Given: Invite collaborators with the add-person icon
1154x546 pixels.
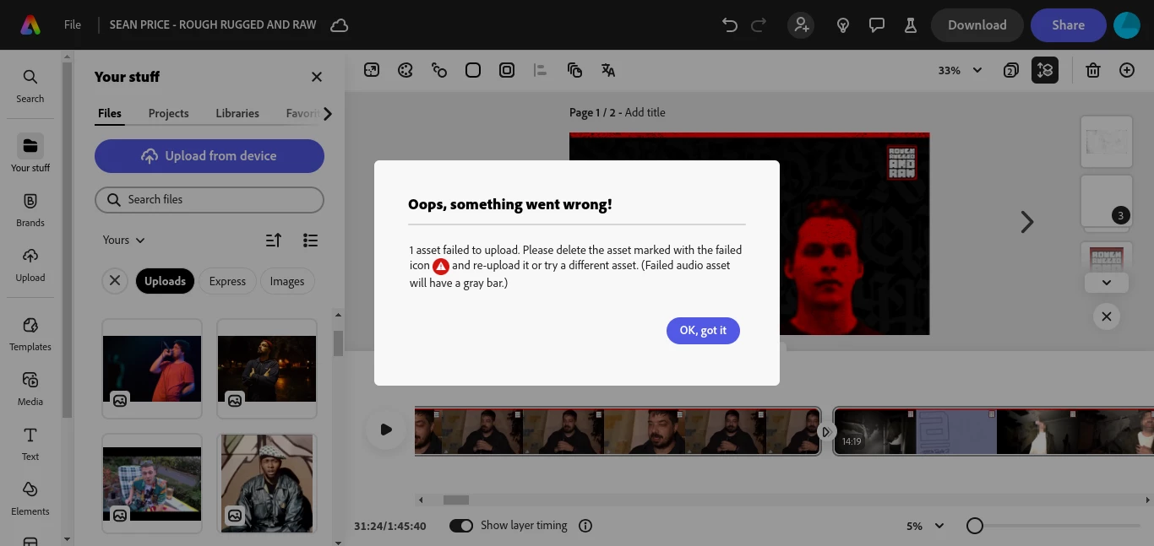Looking at the screenshot, I should click(x=801, y=25).
